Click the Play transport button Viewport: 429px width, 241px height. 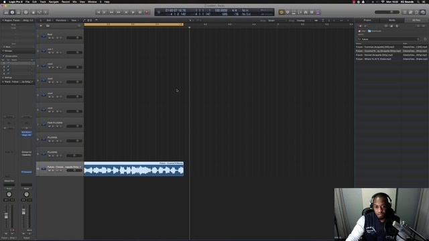point(133,12)
